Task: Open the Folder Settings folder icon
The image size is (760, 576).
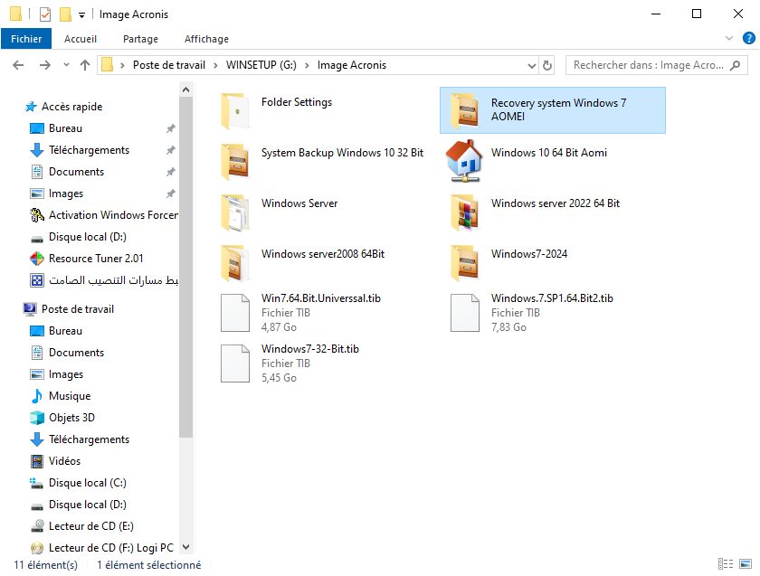Action: tap(235, 111)
